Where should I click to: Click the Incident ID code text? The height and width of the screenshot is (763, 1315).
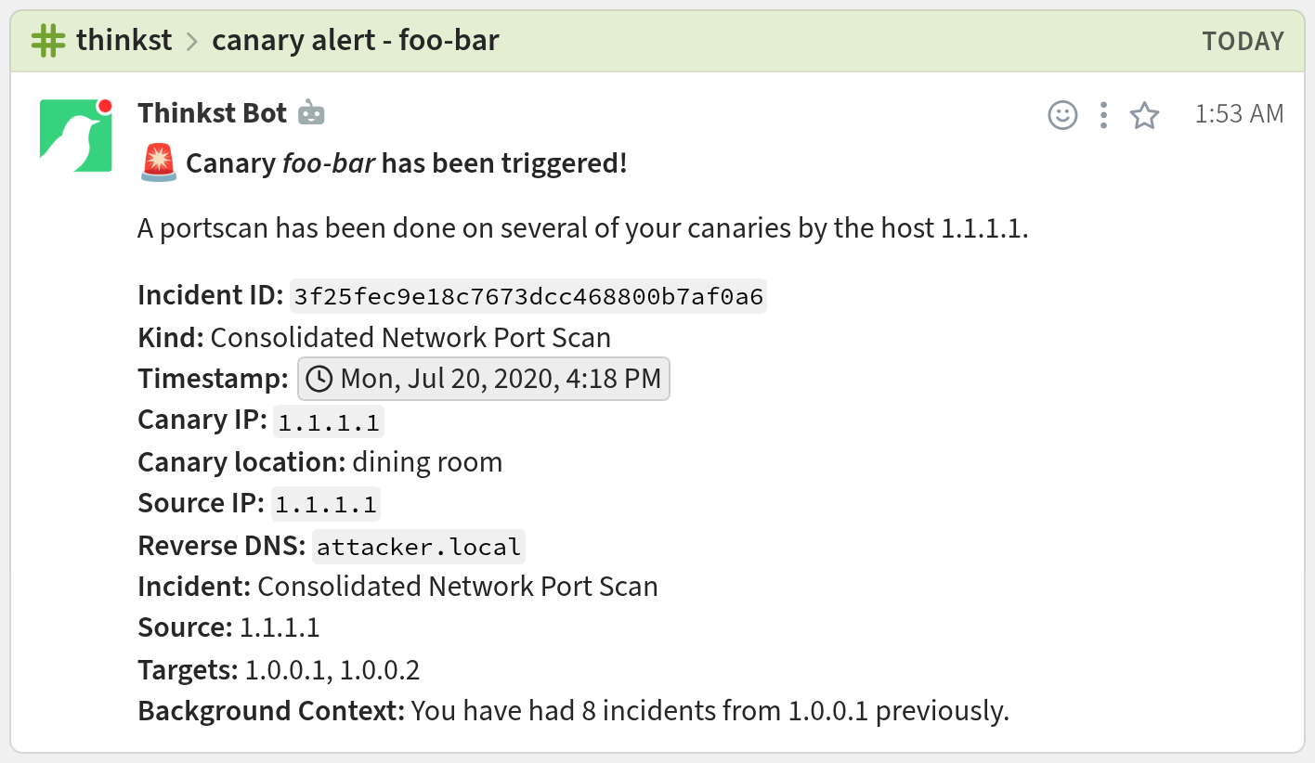click(x=527, y=297)
